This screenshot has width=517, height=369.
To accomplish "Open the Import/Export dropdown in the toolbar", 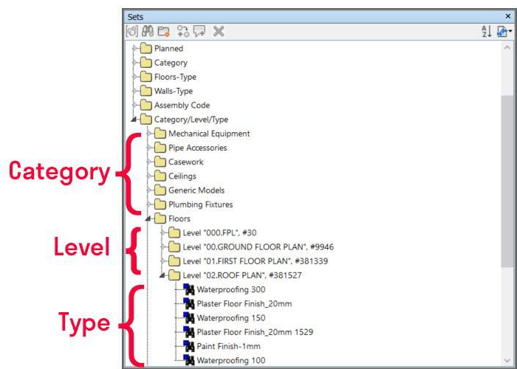I will coord(504,31).
